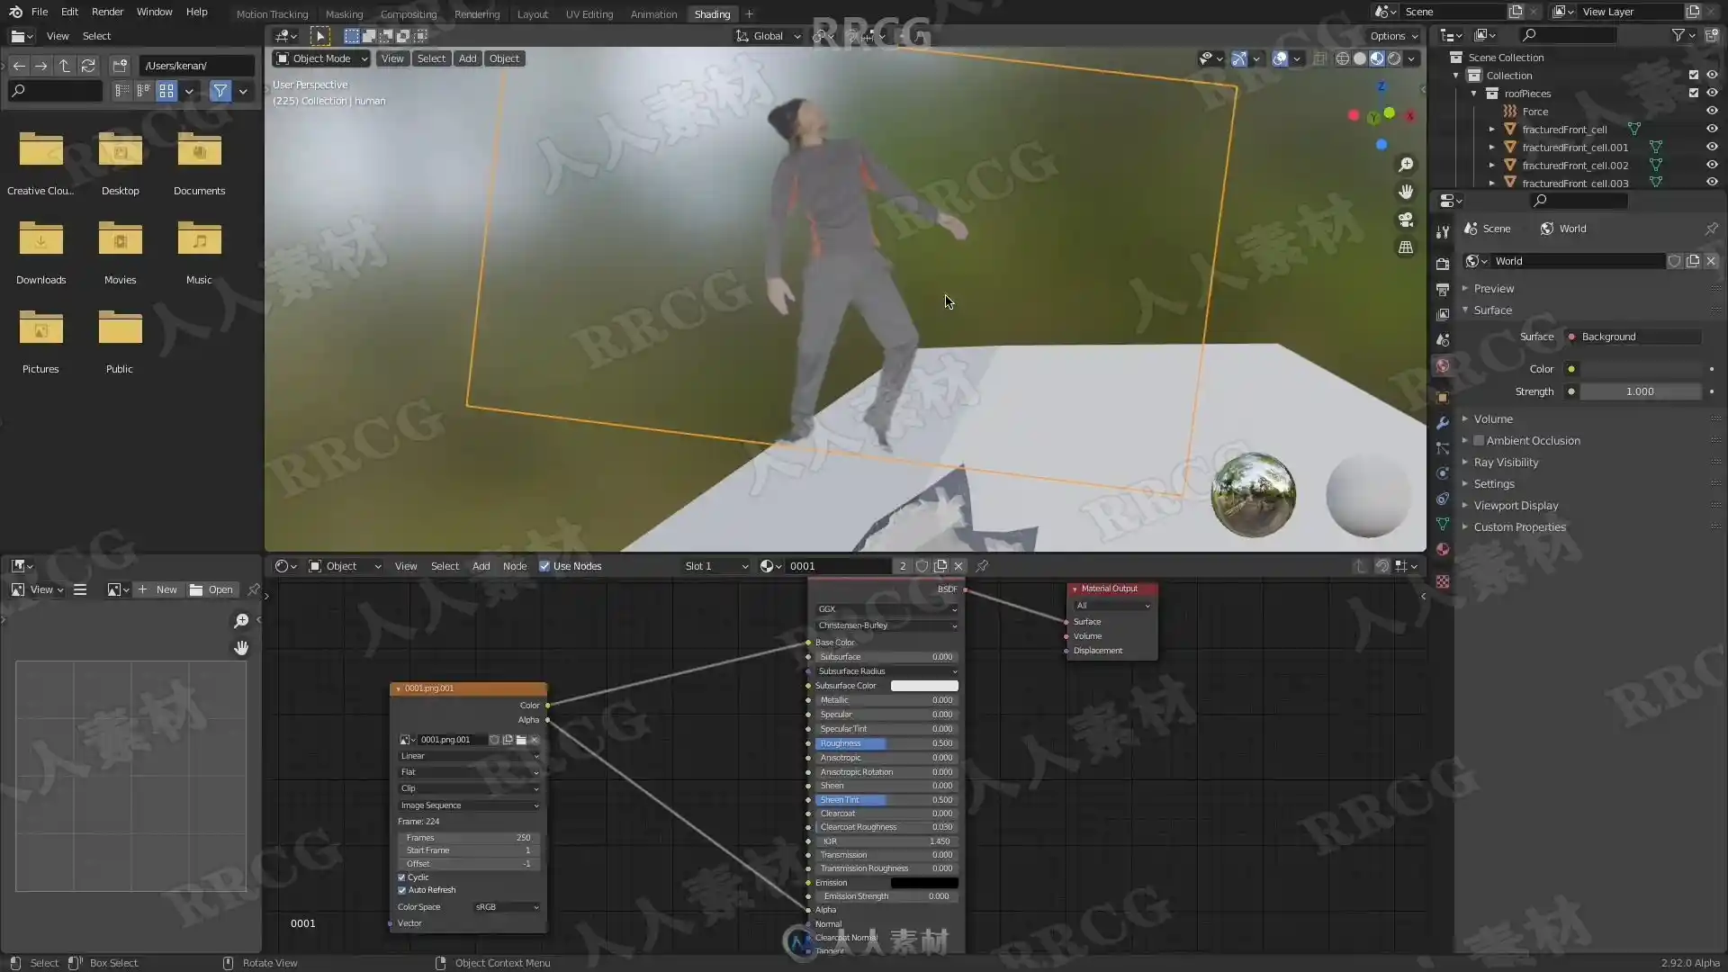Image resolution: width=1728 pixels, height=972 pixels.
Task: Switch to orthographic grid view icon
Action: (x=1406, y=247)
